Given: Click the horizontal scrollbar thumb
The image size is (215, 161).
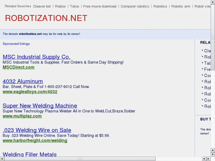Looking at the screenshot, I should 80,159.
